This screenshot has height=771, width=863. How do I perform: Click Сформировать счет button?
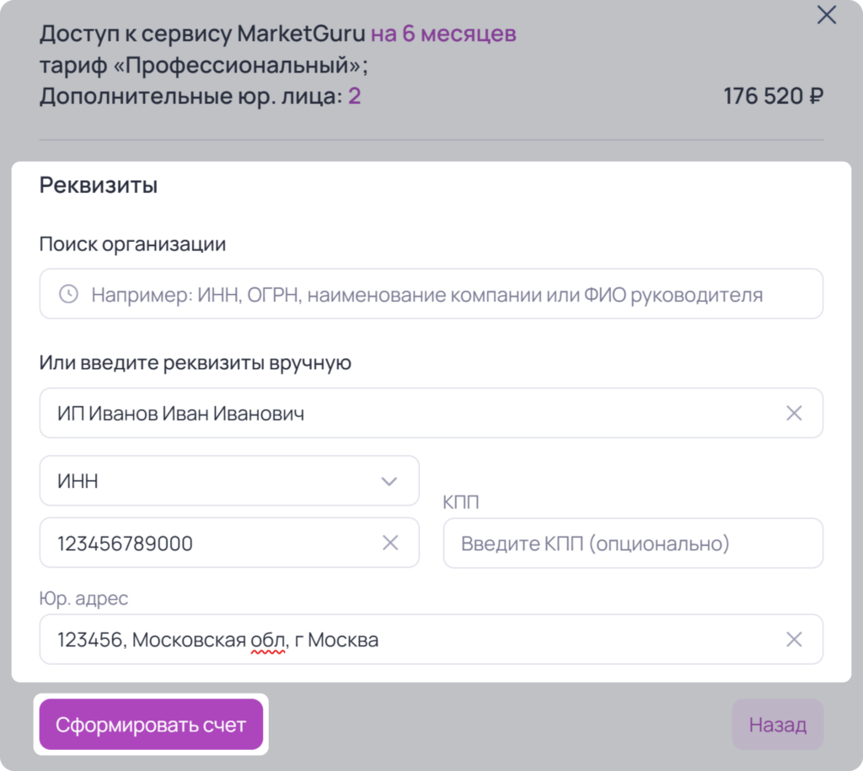point(151,724)
